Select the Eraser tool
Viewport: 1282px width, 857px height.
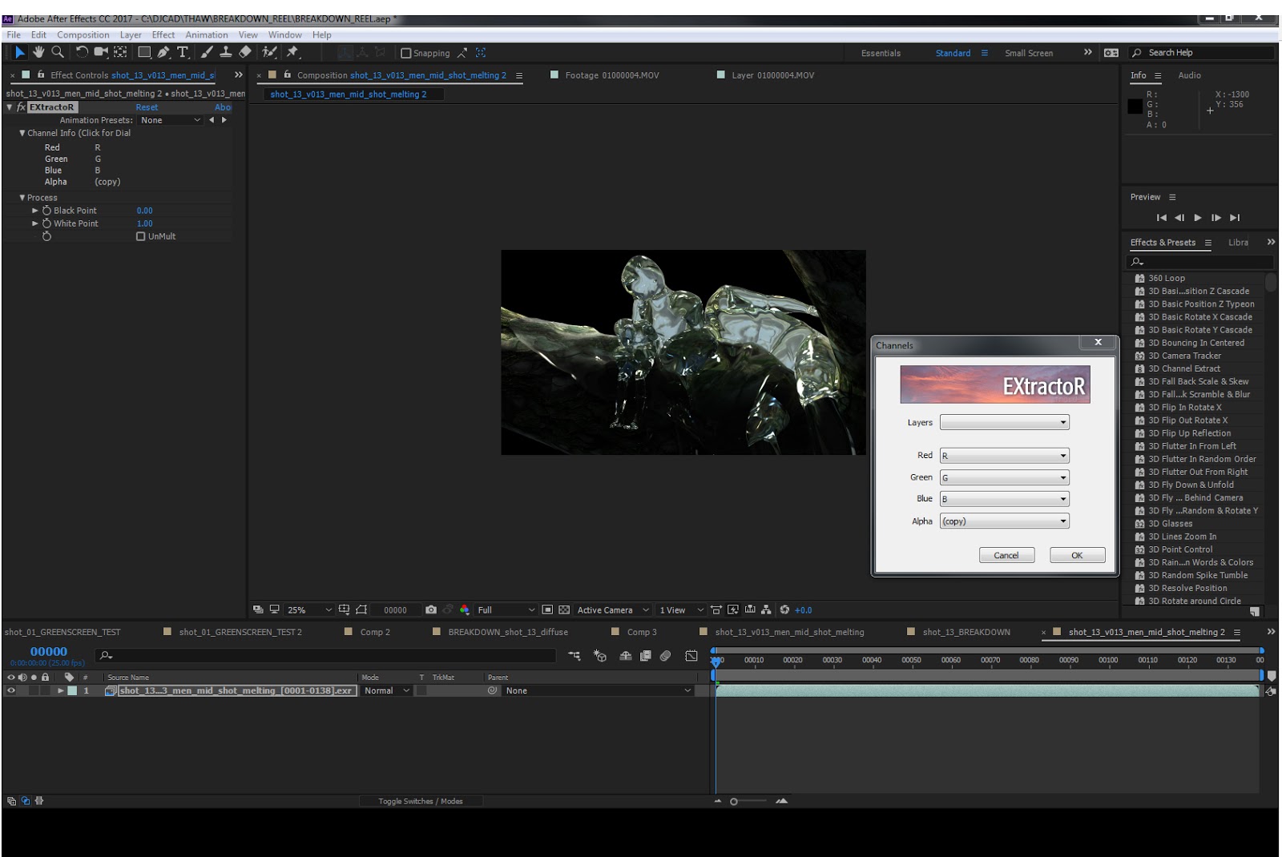pyautogui.click(x=245, y=52)
